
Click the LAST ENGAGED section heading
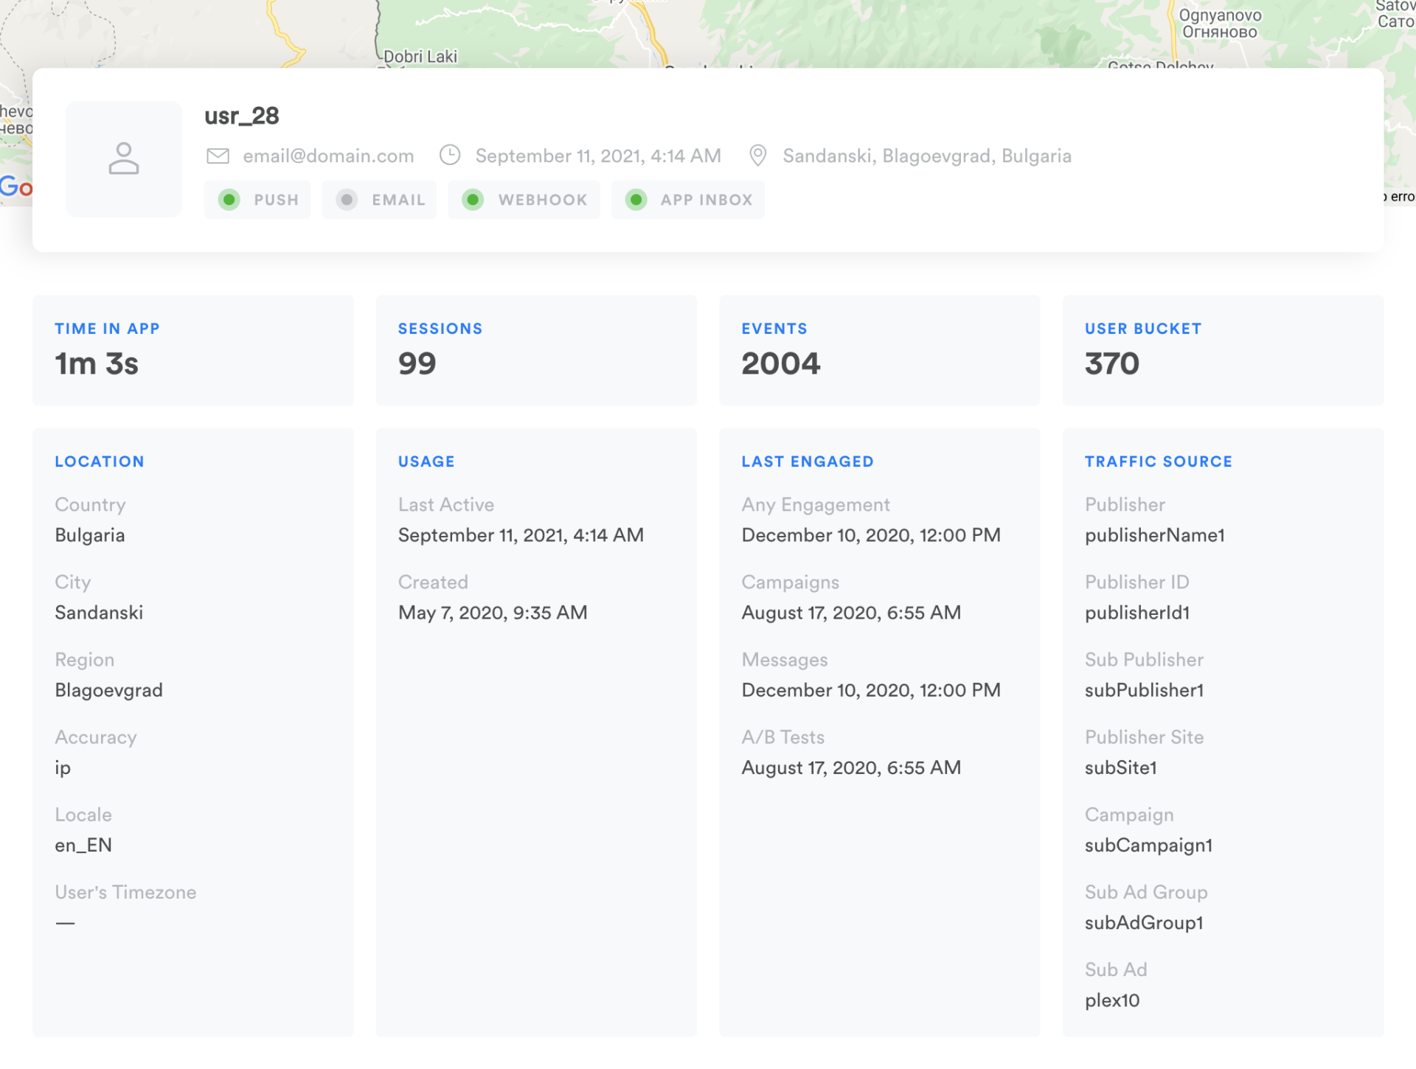[x=808, y=462]
